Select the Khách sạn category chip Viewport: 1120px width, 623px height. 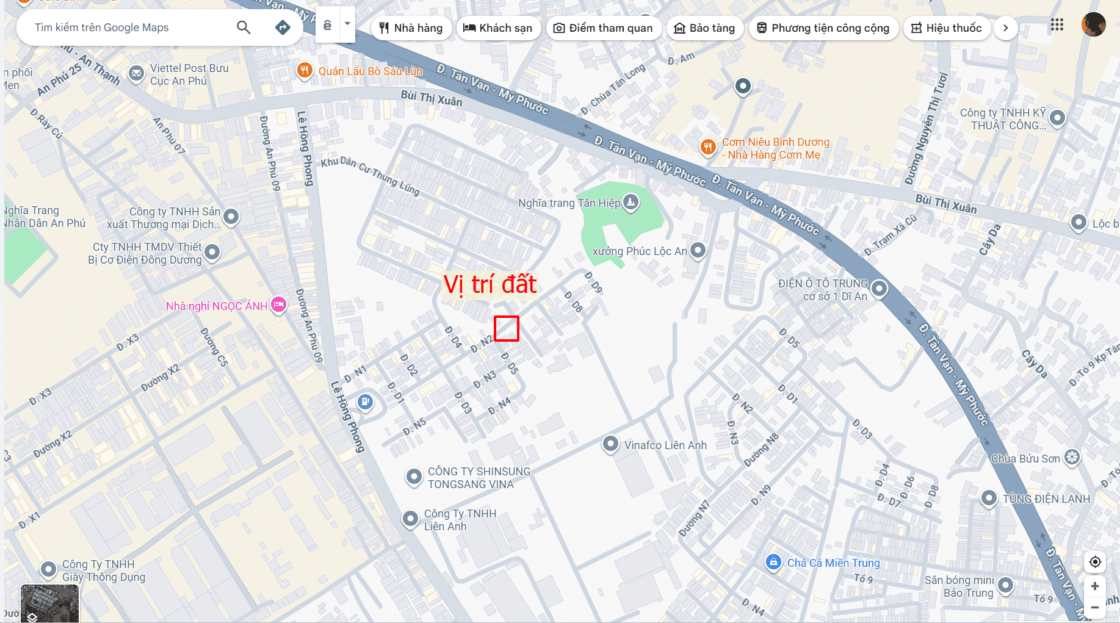(498, 28)
